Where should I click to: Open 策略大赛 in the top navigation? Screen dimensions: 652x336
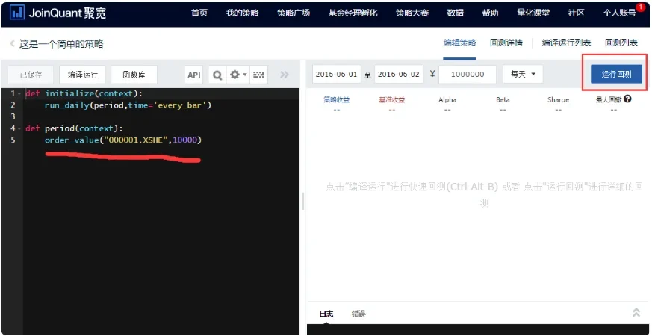tap(412, 13)
